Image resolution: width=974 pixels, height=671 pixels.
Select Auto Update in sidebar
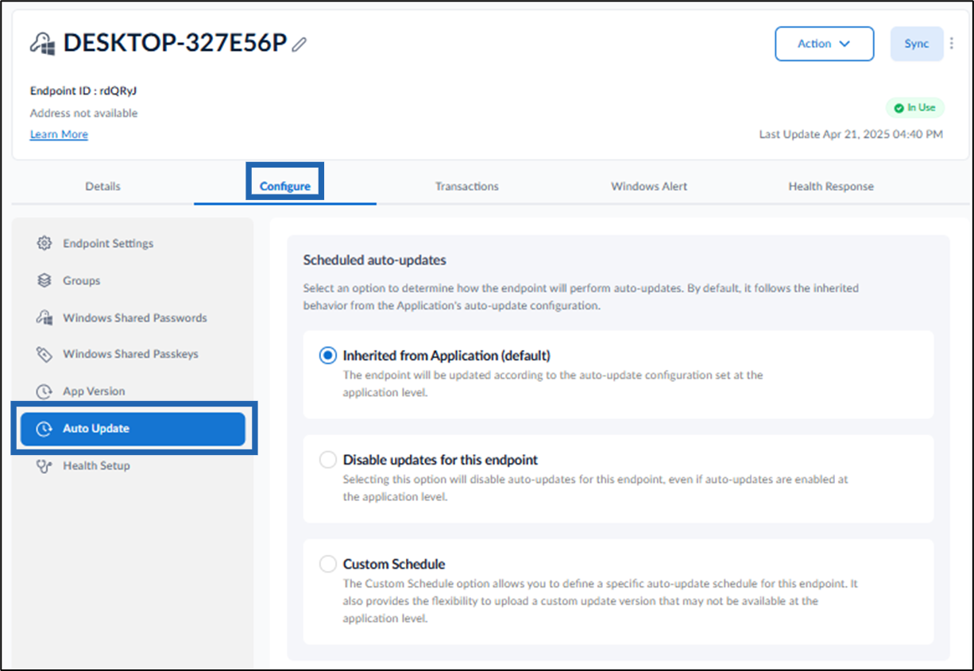pos(133,429)
